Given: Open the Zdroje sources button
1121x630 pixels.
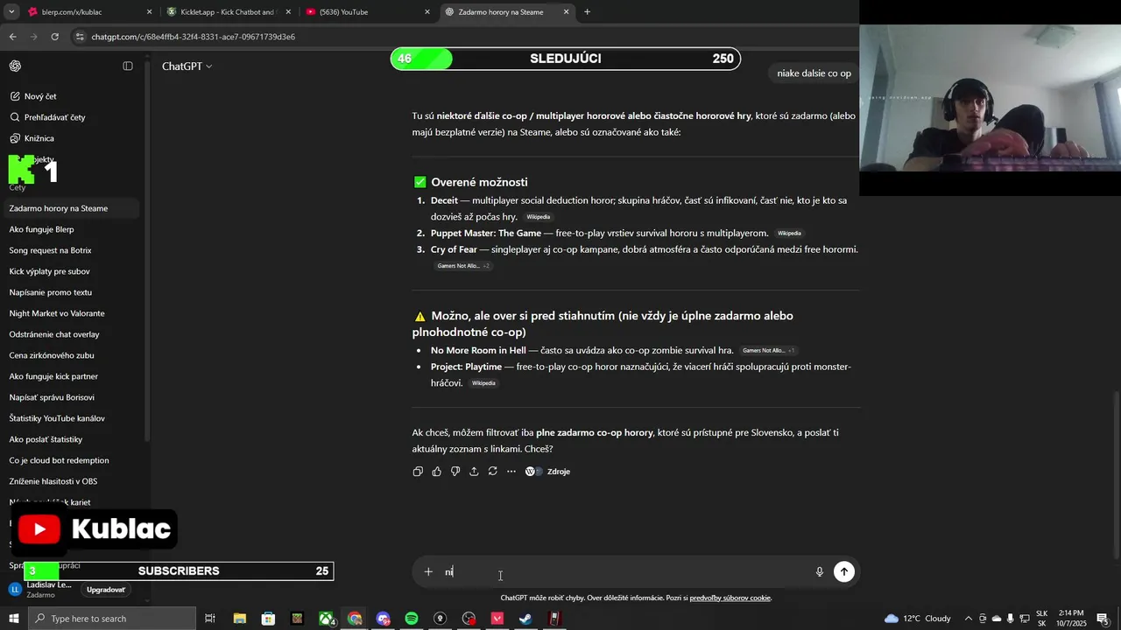Looking at the screenshot, I should [547, 472].
